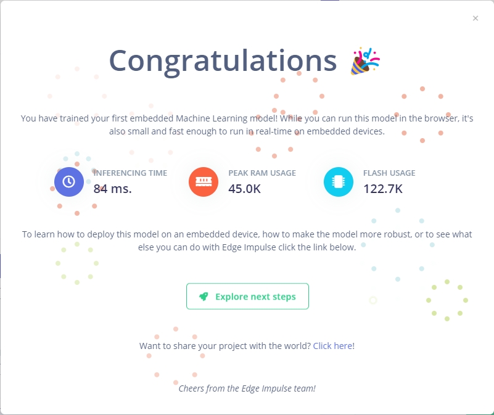The height and width of the screenshot is (415, 494).
Task: Click the 45.0K RAM value
Action: point(245,189)
